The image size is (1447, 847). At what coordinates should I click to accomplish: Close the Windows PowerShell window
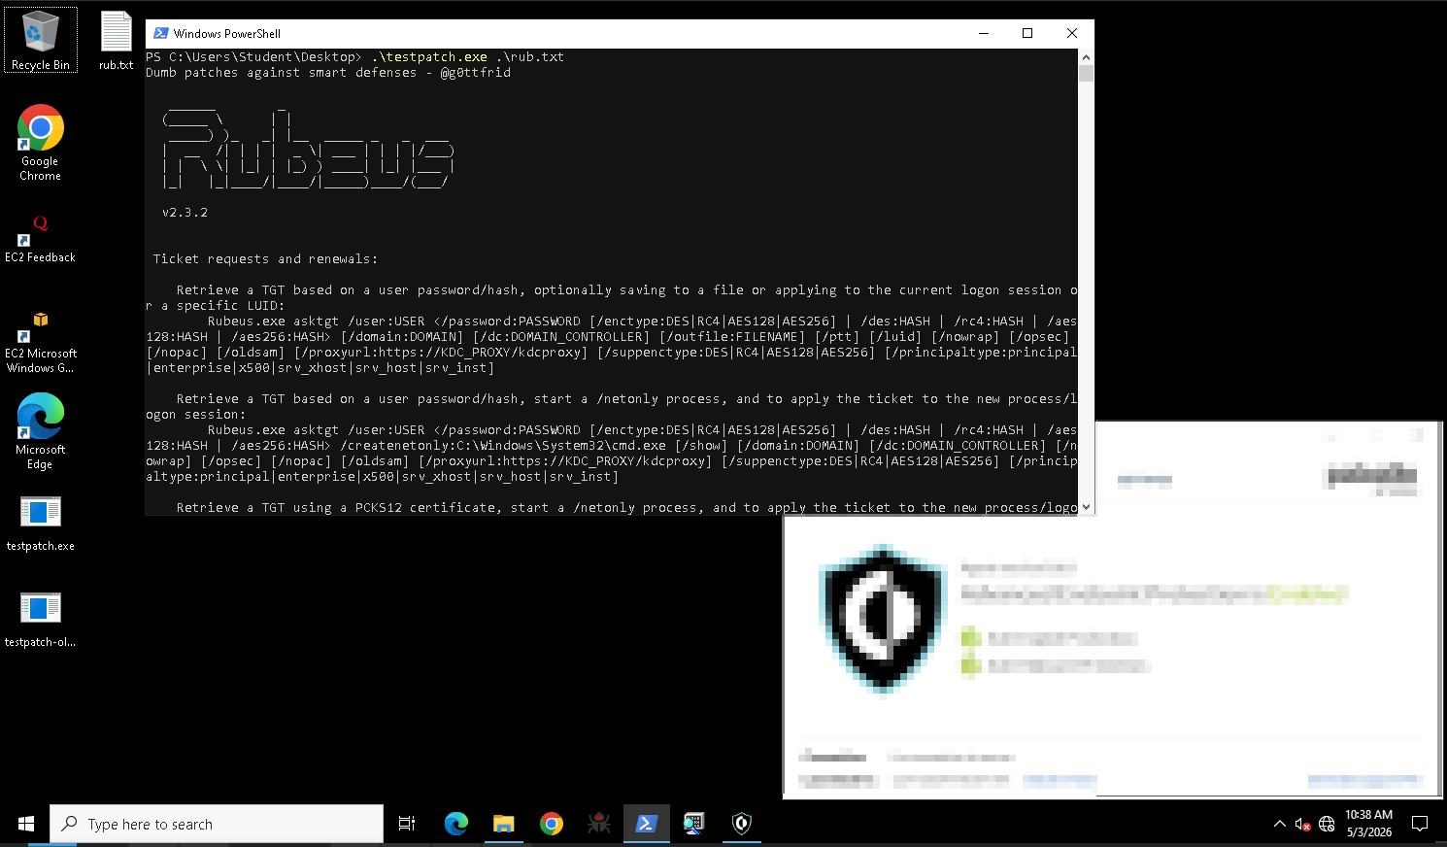(1072, 33)
